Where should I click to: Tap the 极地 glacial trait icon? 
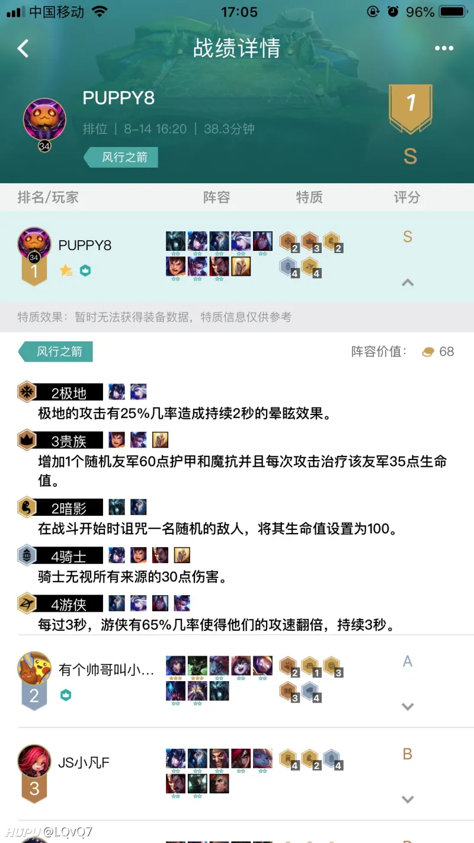pos(27,391)
